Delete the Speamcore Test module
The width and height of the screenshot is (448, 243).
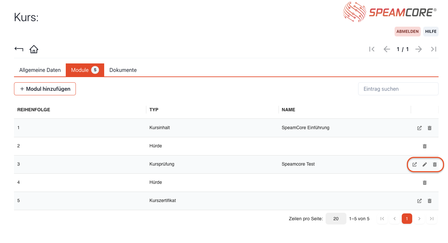coord(435,164)
